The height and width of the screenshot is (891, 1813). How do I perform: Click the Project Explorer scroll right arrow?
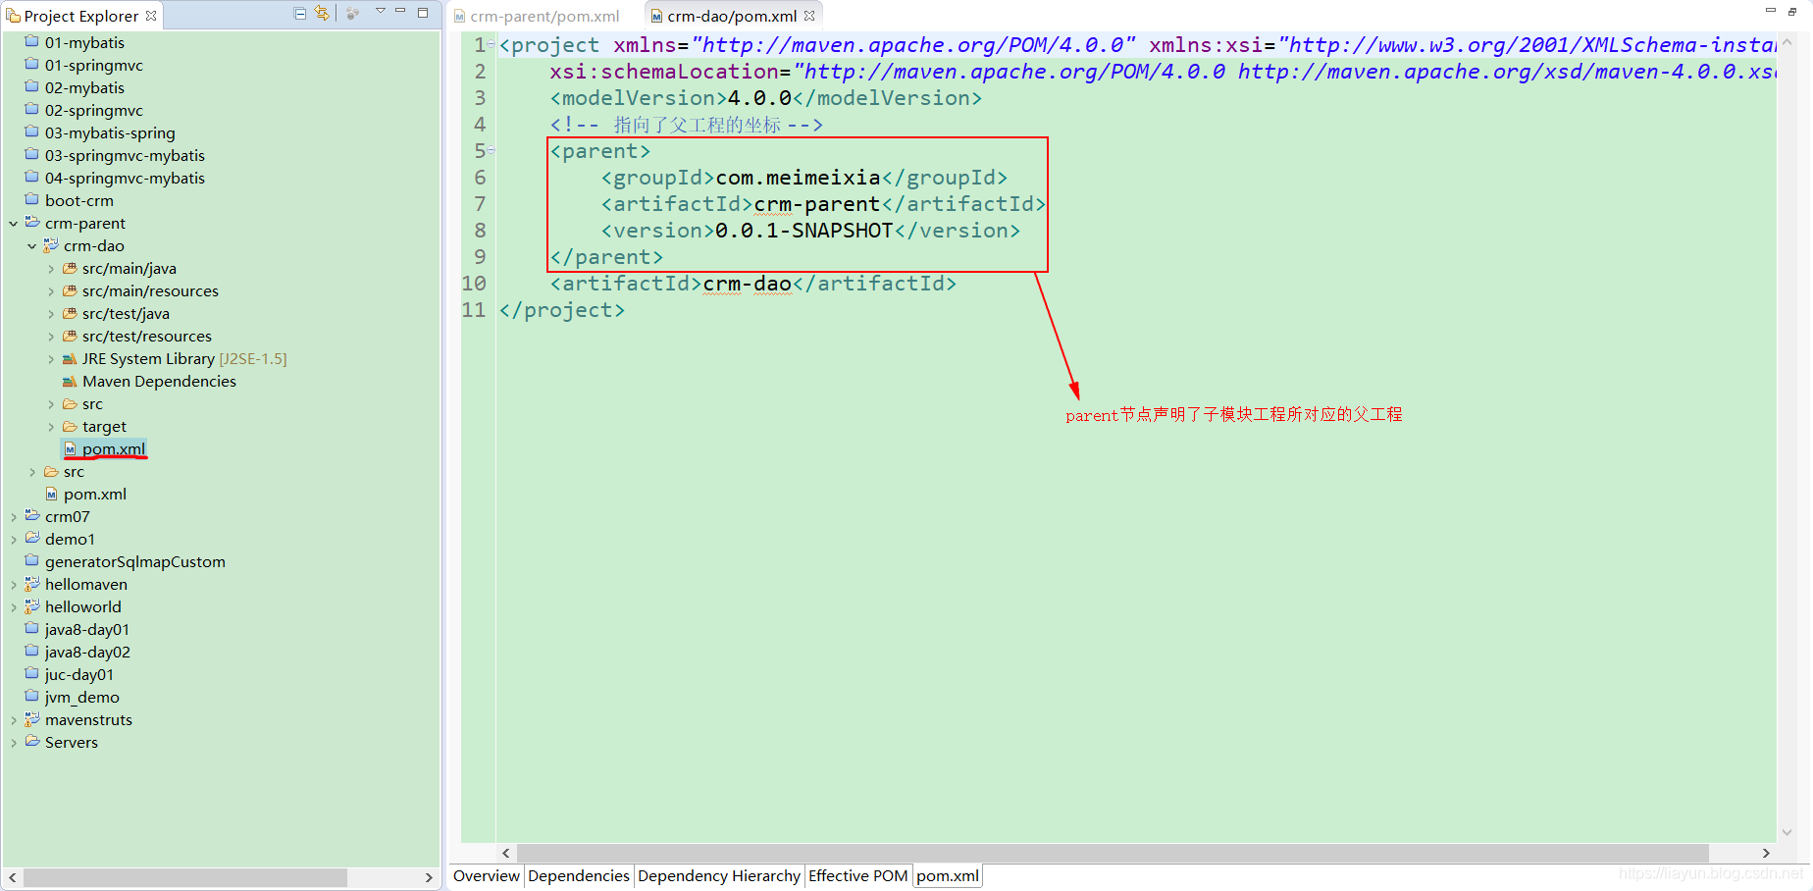[429, 877]
